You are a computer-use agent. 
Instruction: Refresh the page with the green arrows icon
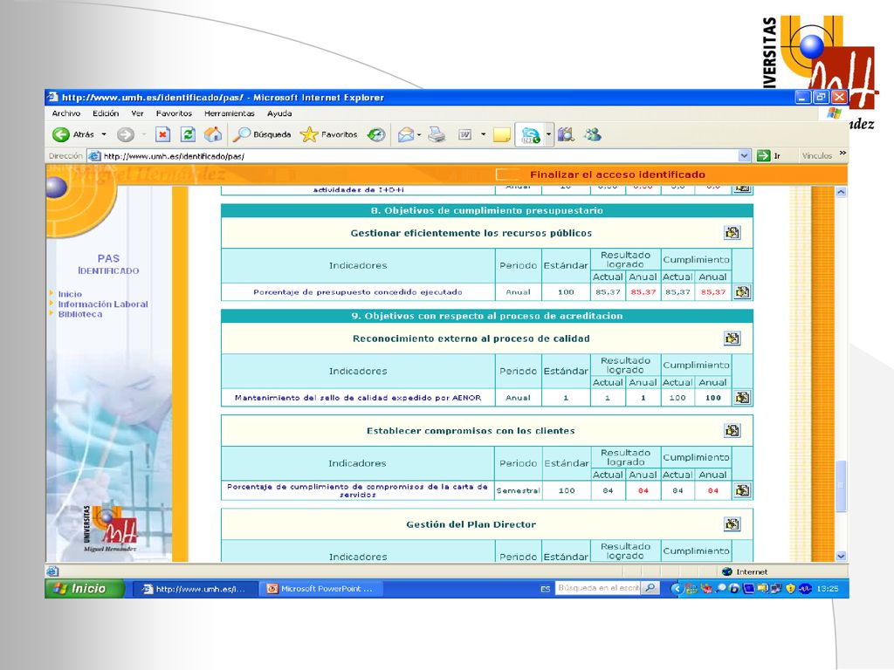[188, 134]
